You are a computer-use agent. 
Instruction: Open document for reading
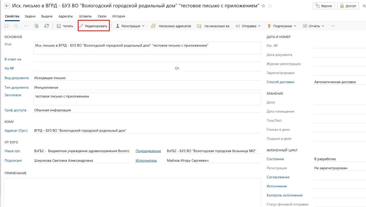pos(65,26)
